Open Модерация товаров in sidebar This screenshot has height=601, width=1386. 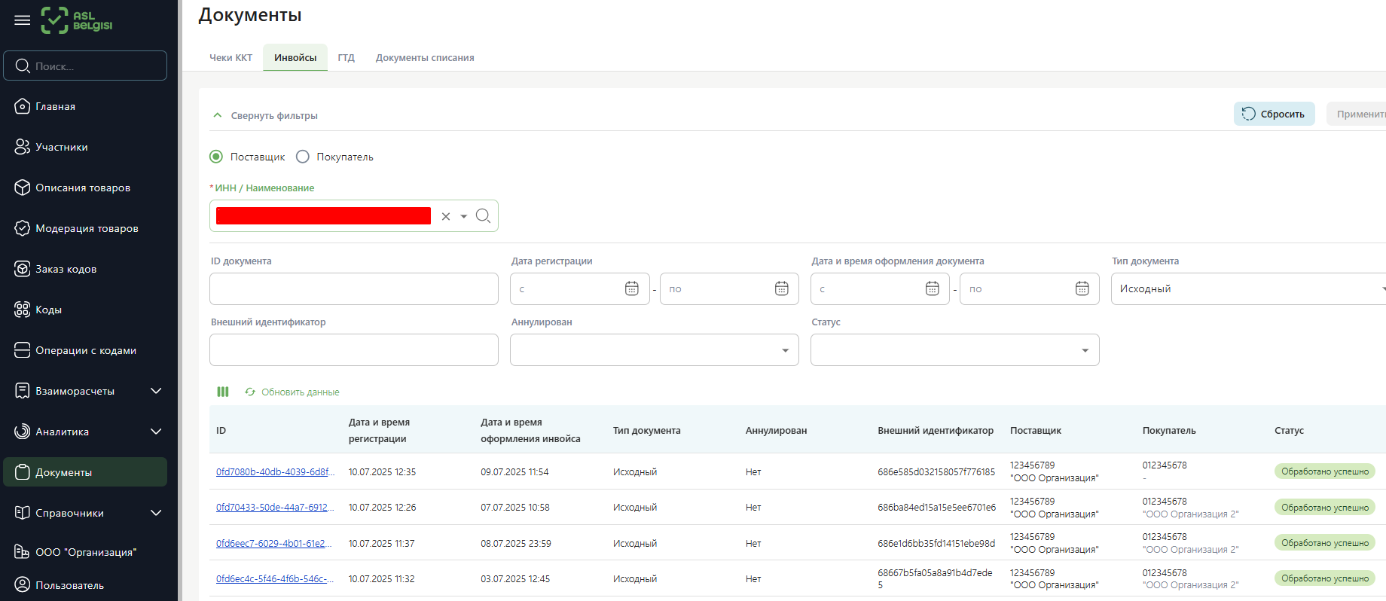click(x=87, y=228)
